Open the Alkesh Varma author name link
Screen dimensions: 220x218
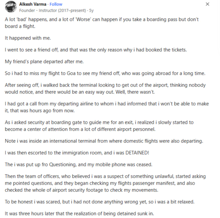(x=33, y=4)
